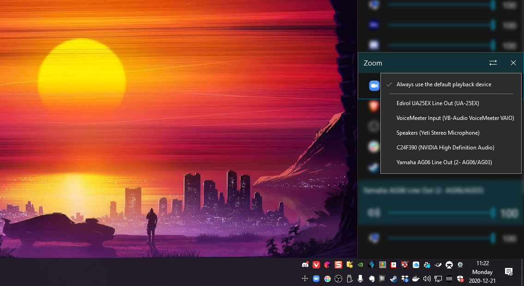Viewport: 524px width, 286px height.
Task: Open Steam from the system tray
Action: 394,278
